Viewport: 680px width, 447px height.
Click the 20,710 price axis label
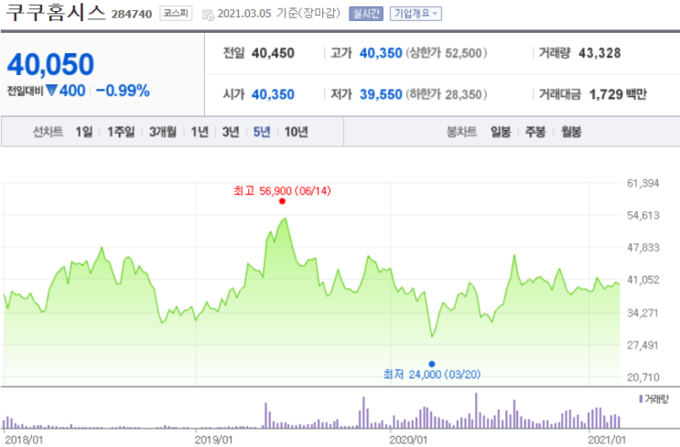click(643, 378)
